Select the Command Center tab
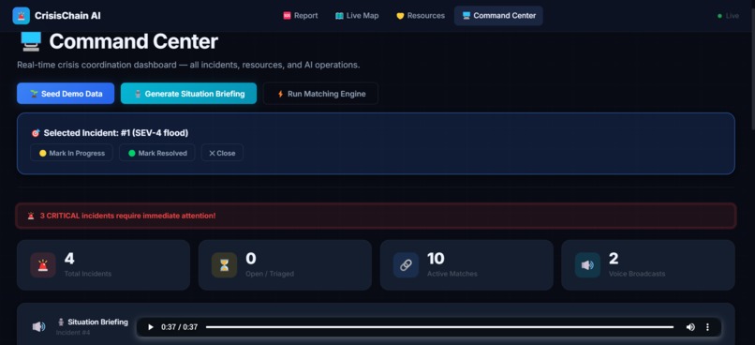 (498, 15)
